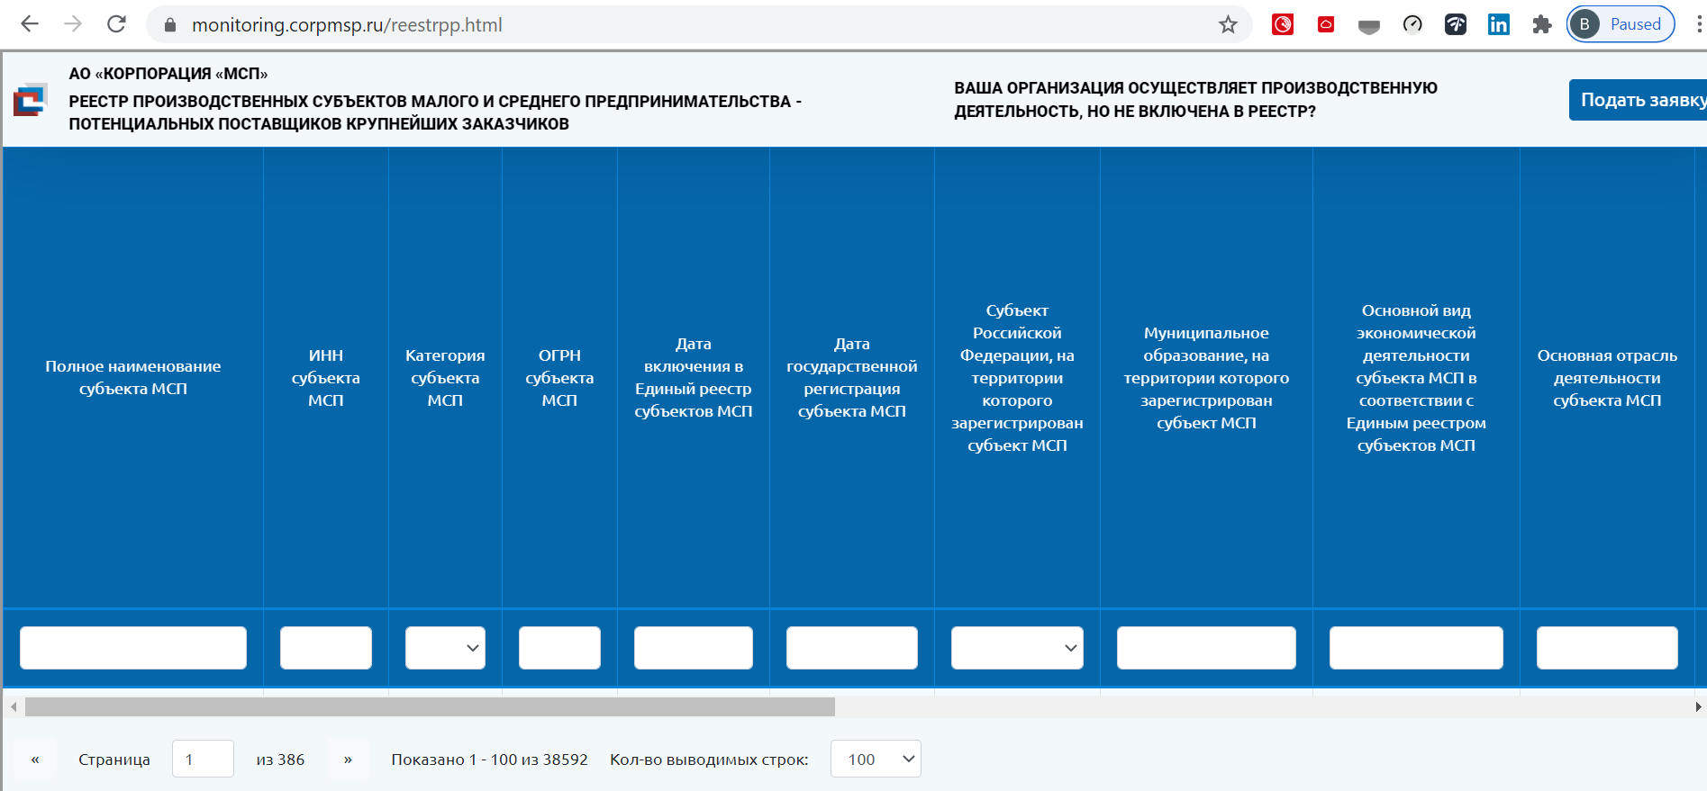Viewport: 1707px width, 791px height.
Task: Click the browser forward arrow
Action: [73, 24]
